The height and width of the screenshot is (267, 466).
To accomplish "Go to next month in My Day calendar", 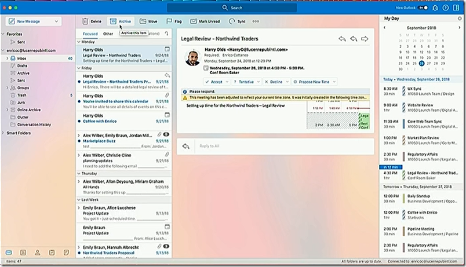I will coord(460,28).
